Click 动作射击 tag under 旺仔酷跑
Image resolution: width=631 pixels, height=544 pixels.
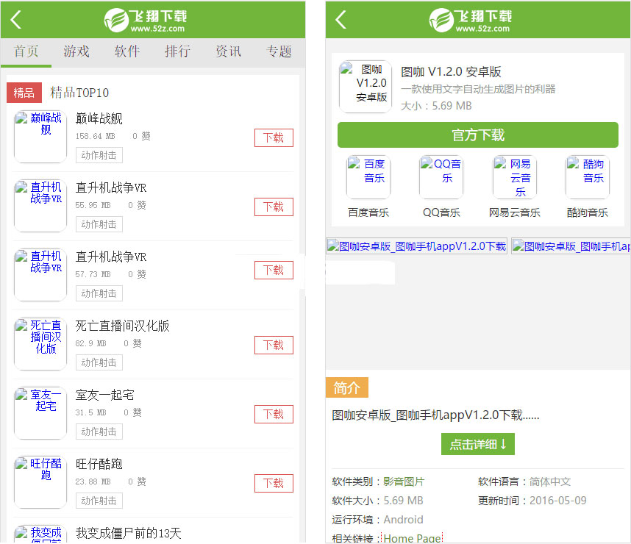coord(99,501)
